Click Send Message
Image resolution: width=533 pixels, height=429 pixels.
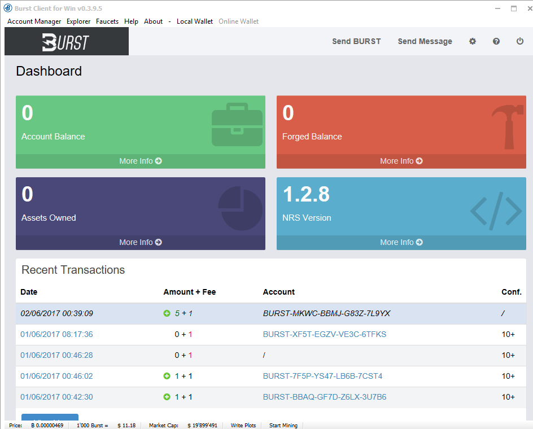pos(425,41)
